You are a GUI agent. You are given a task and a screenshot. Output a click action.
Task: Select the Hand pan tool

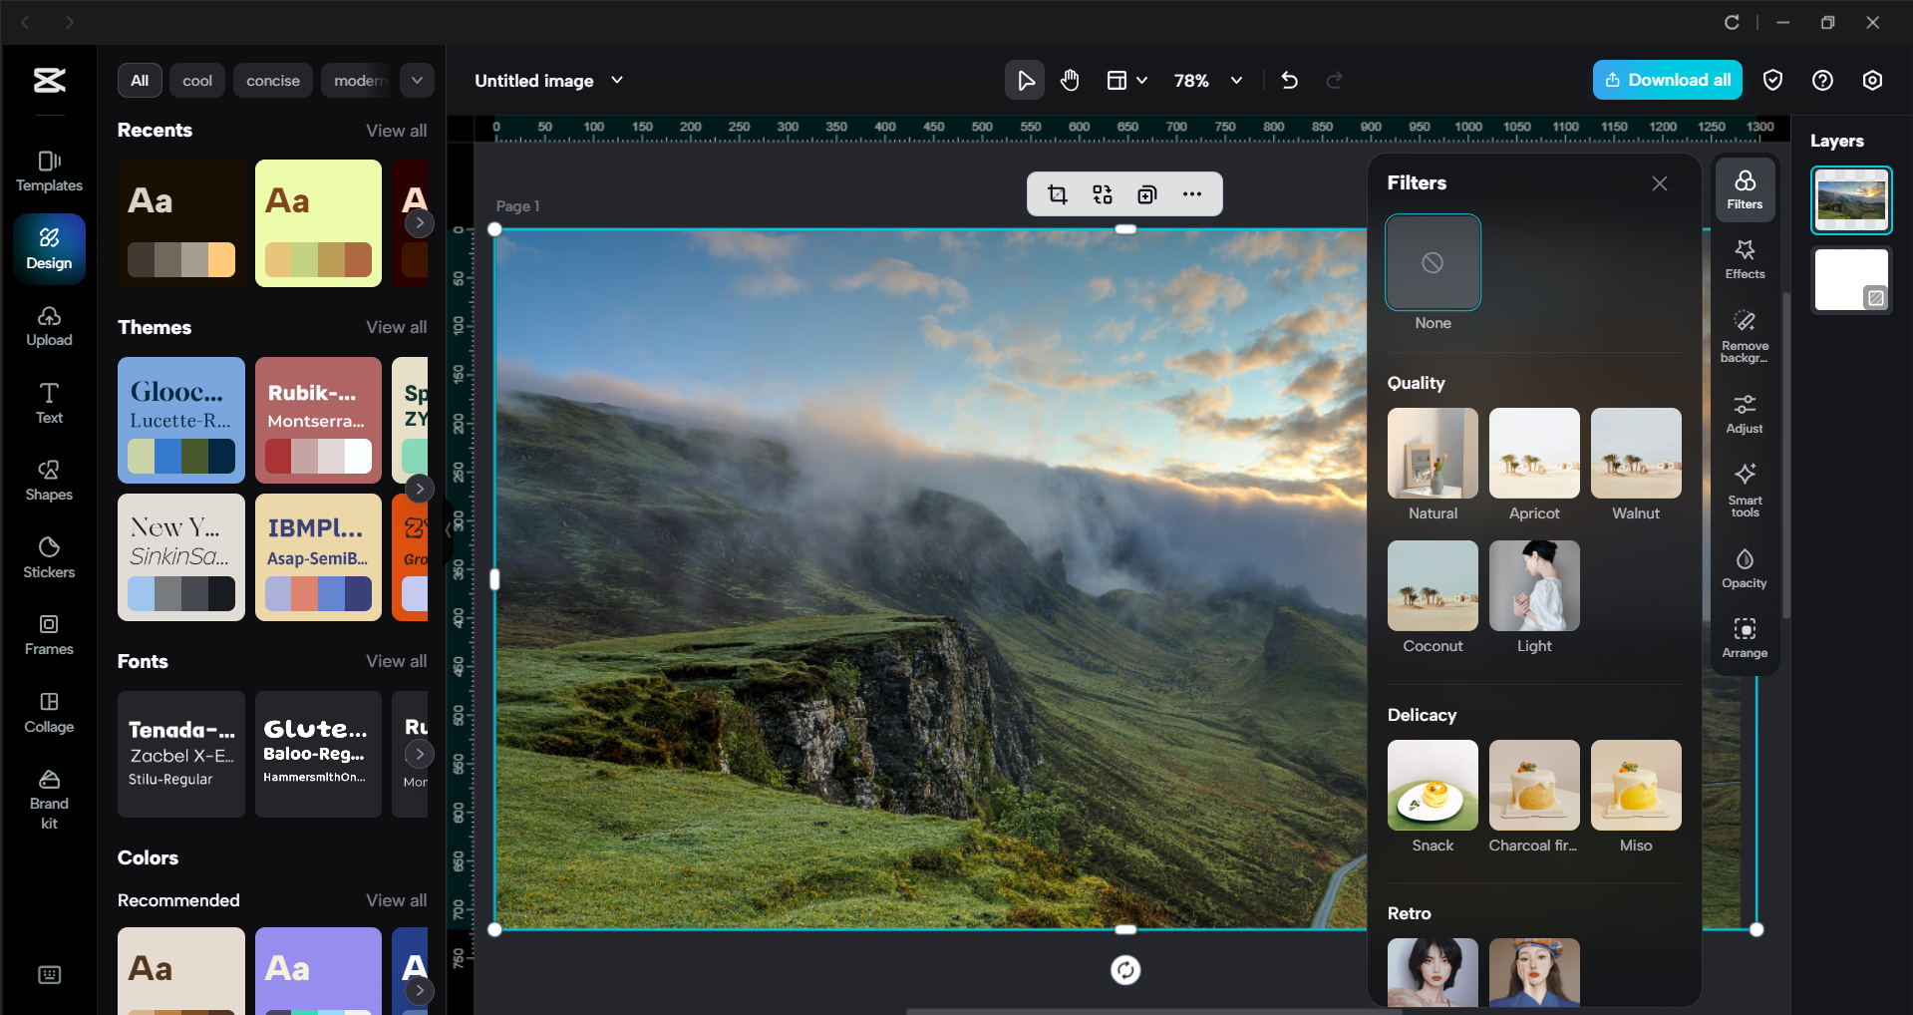pyautogui.click(x=1069, y=80)
